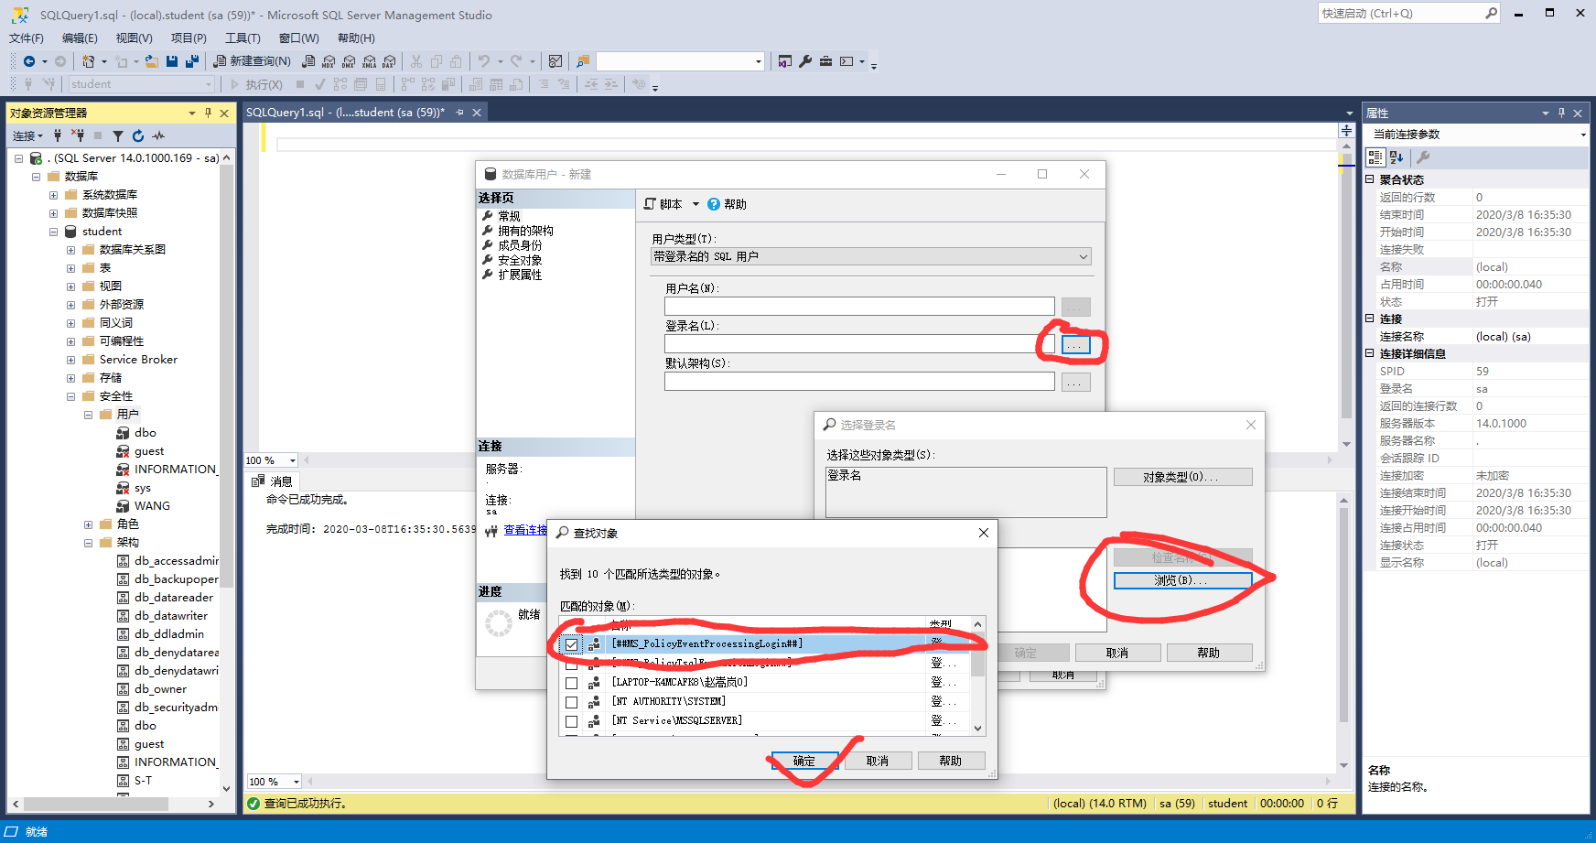Click the Alphabetical sort icon in Properties panel
1596x843 pixels.
point(1396,157)
